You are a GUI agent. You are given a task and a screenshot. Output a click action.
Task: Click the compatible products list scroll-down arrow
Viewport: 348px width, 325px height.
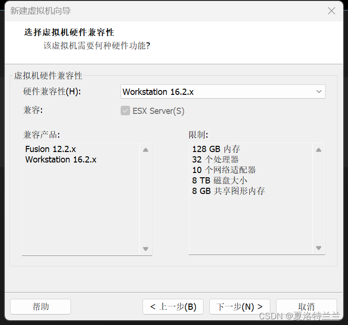coord(145,249)
